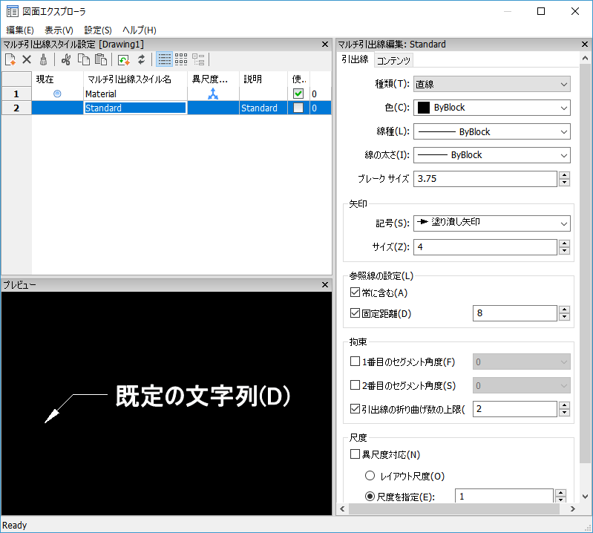
Task: Click the Delete (X) toolbar icon
Action: coord(27,59)
